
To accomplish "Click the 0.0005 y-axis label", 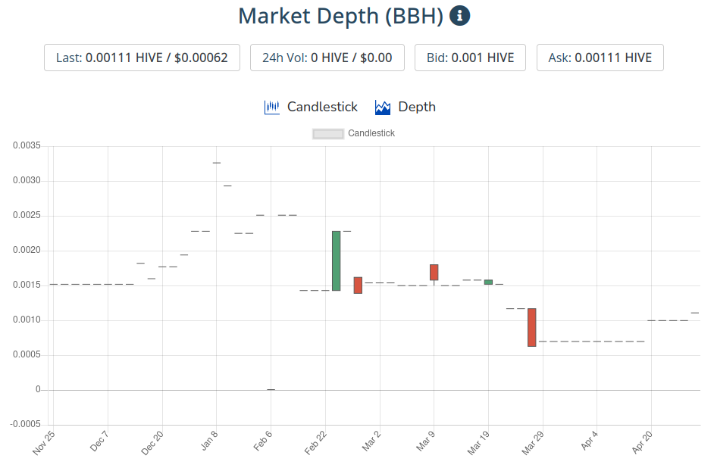I will (27, 354).
